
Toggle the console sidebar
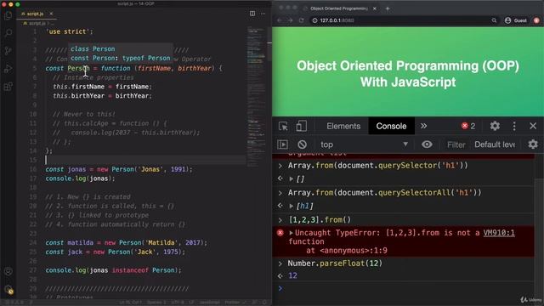(283, 144)
